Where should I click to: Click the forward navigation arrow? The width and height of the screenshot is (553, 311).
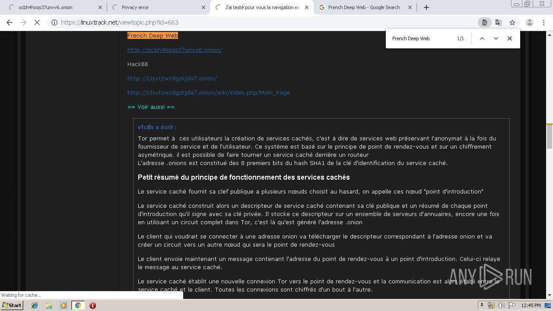[23, 22]
